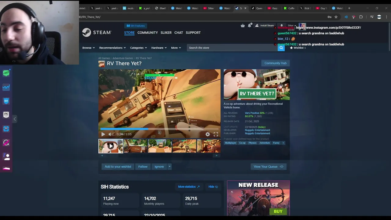This screenshot has width=391, height=220.
Task: Click the Multiplayer tag
Action: click(231, 143)
